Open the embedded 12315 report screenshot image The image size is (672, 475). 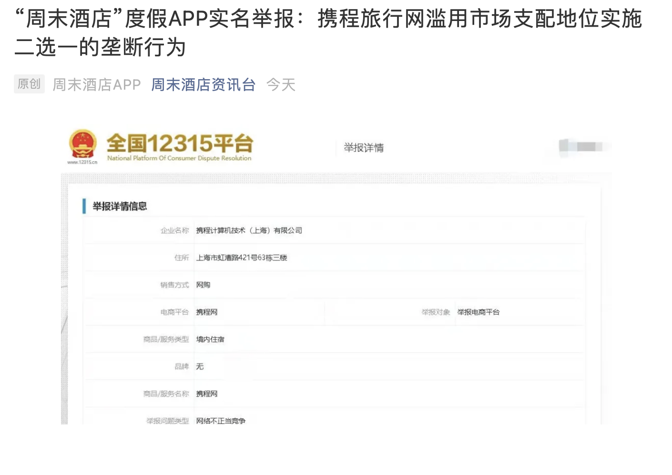click(x=336, y=274)
